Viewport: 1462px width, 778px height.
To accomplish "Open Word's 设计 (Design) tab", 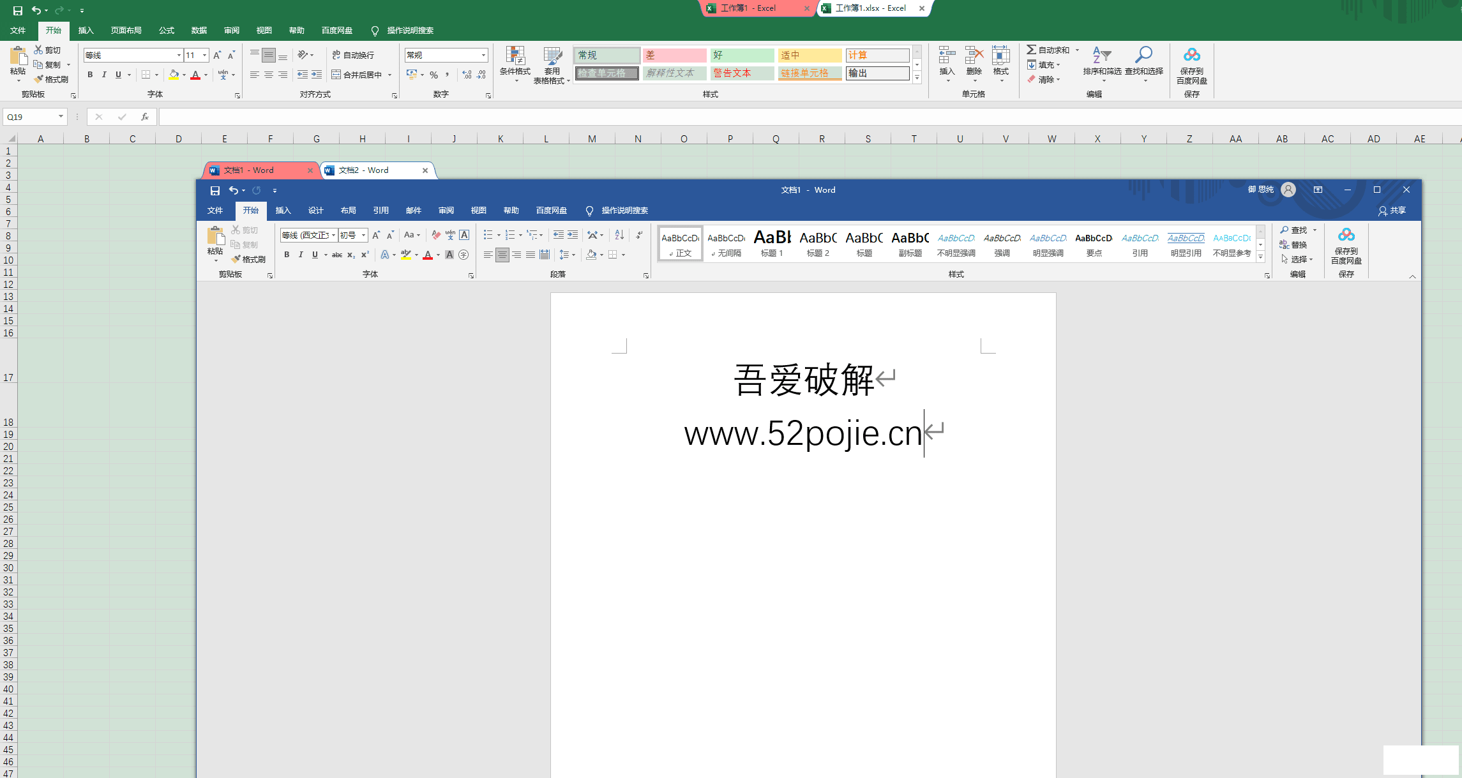I will [315, 211].
